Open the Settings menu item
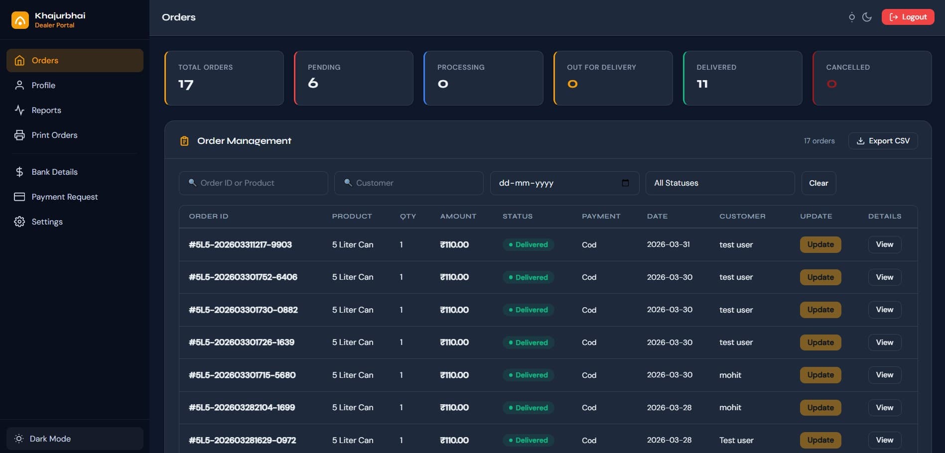The image size is (945, 453). pyautogui.click(x=75, y=222)
